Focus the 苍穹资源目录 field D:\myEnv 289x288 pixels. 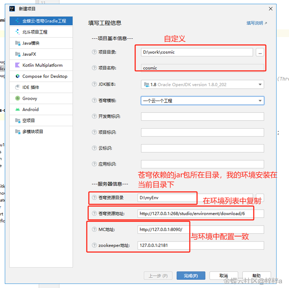[x=195, y=198]
